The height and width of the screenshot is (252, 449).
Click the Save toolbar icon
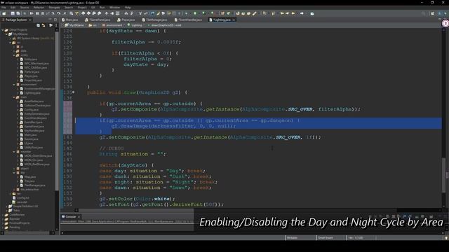click(x=13, y=13)
